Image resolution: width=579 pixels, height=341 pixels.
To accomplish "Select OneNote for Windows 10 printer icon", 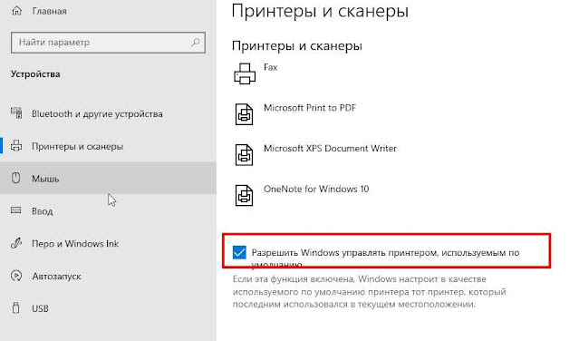I will point(244,195).
